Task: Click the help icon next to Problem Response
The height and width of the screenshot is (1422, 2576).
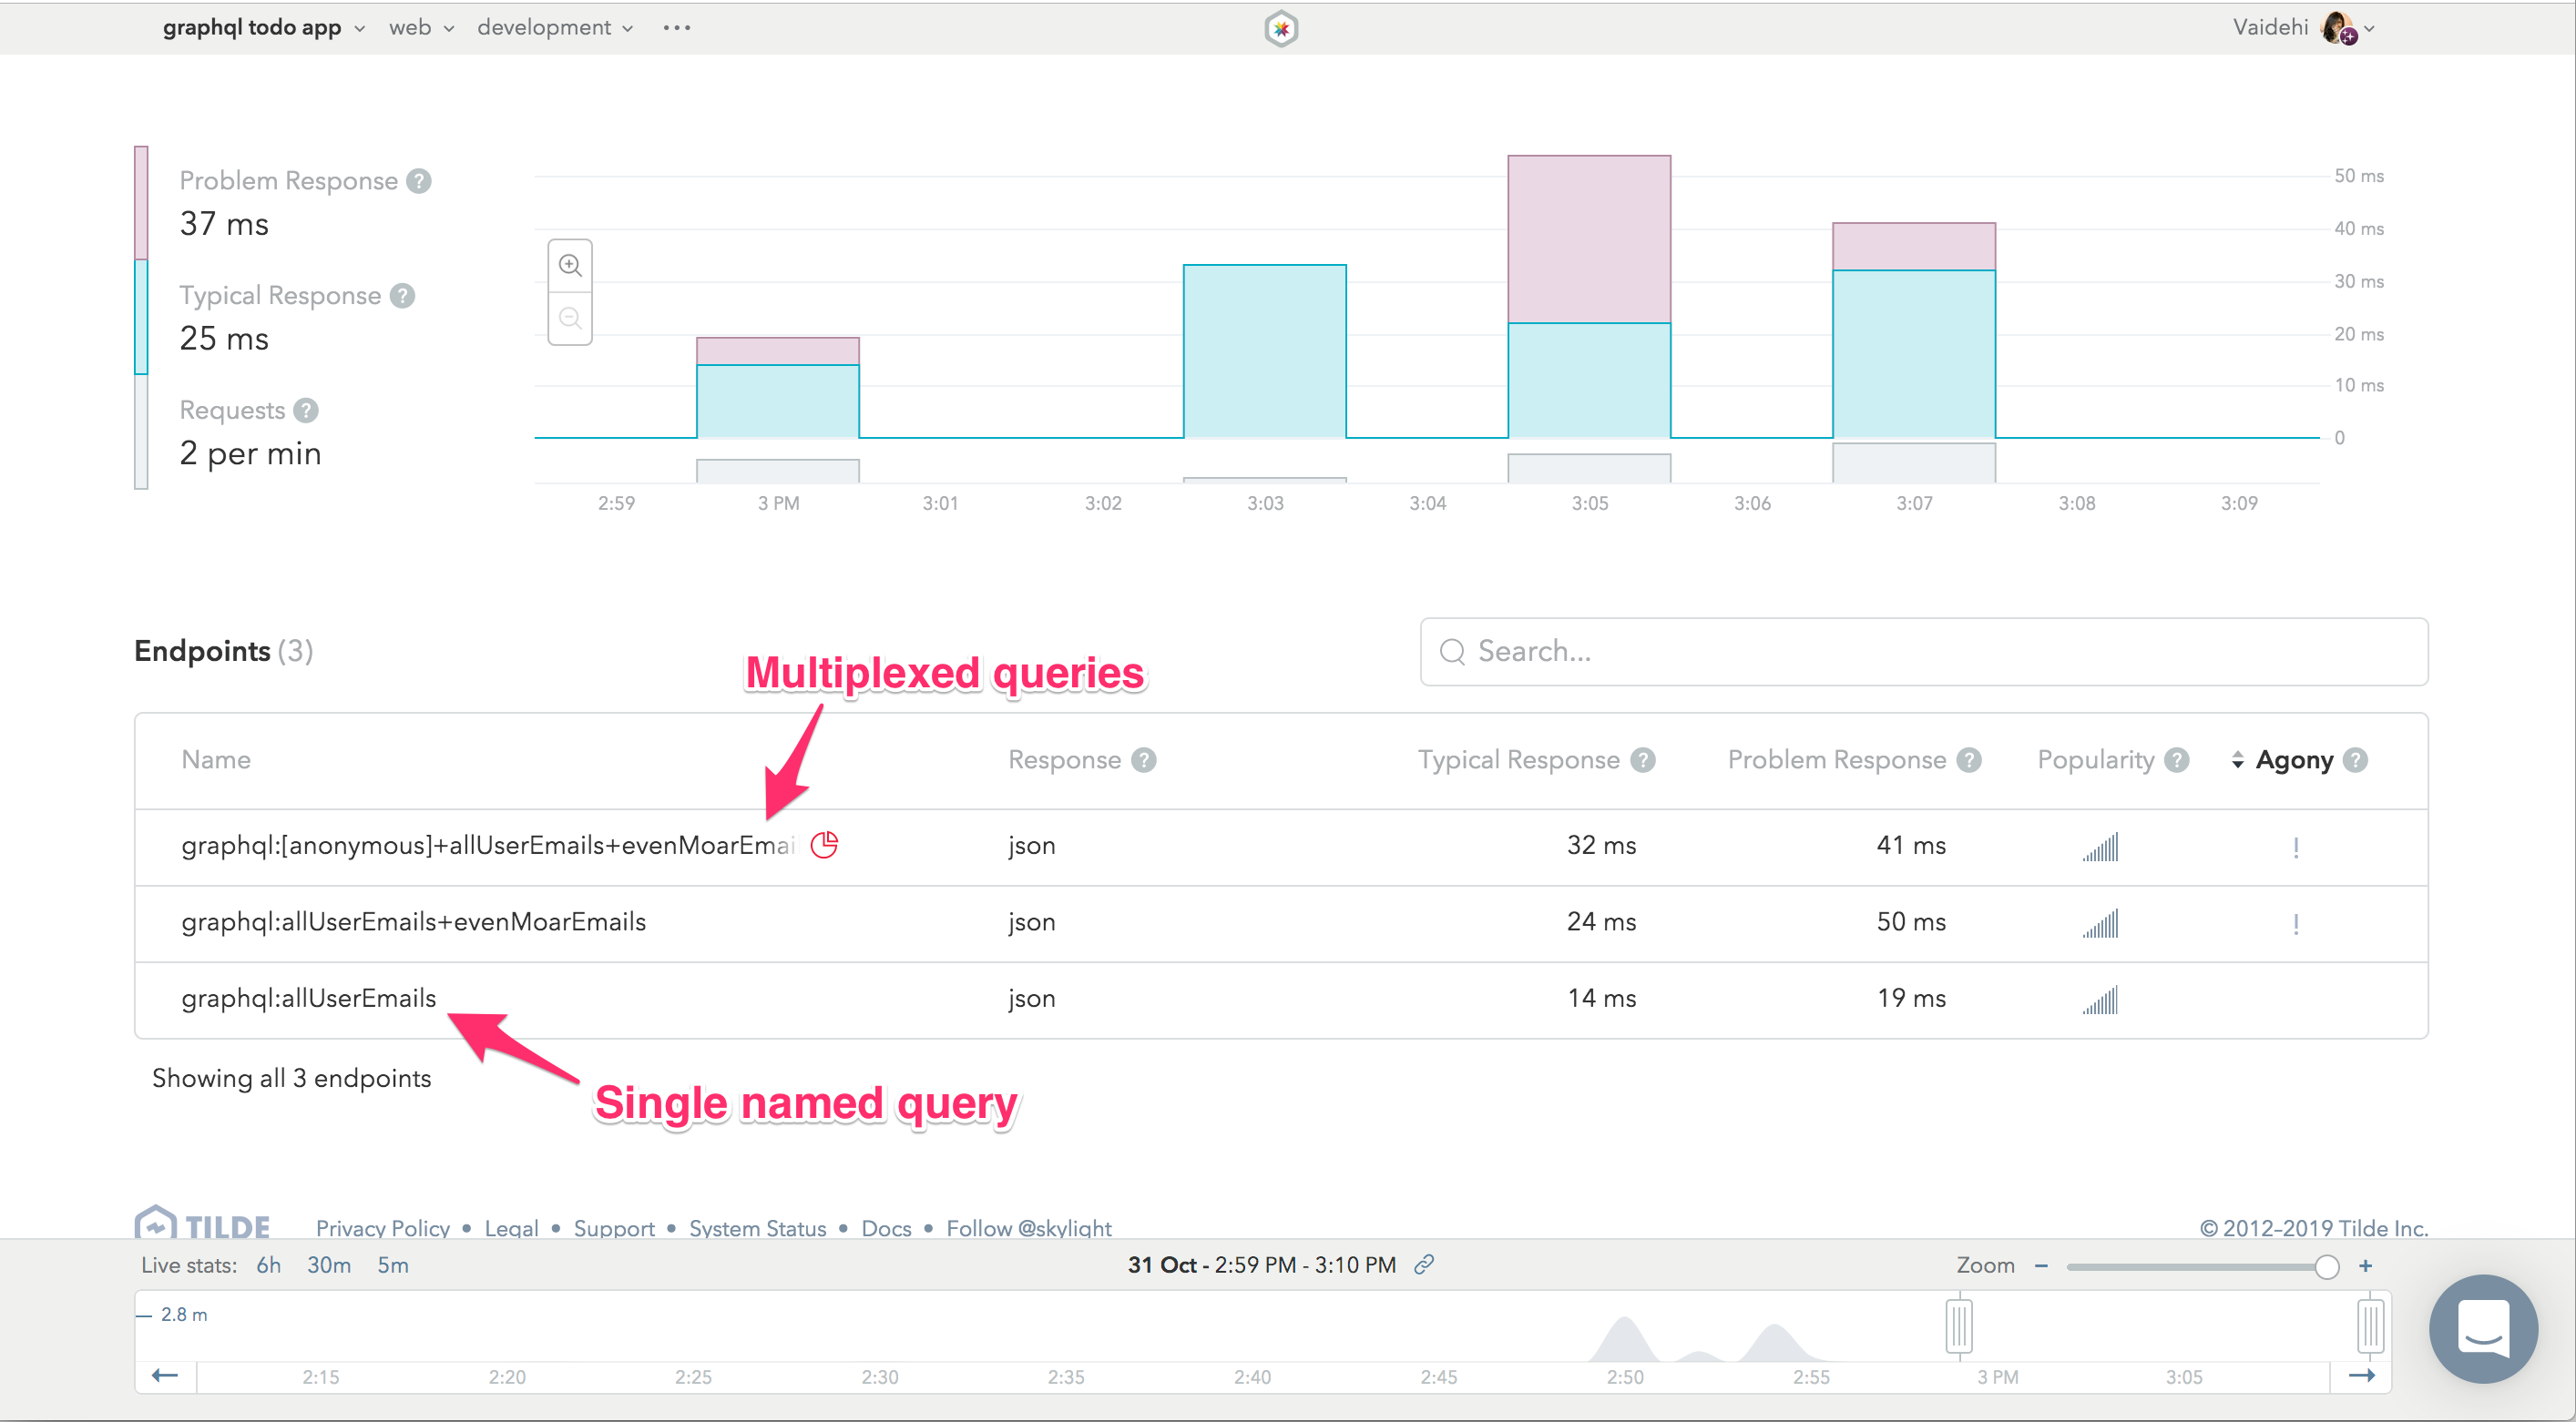Action: click(x=419, y=181)
